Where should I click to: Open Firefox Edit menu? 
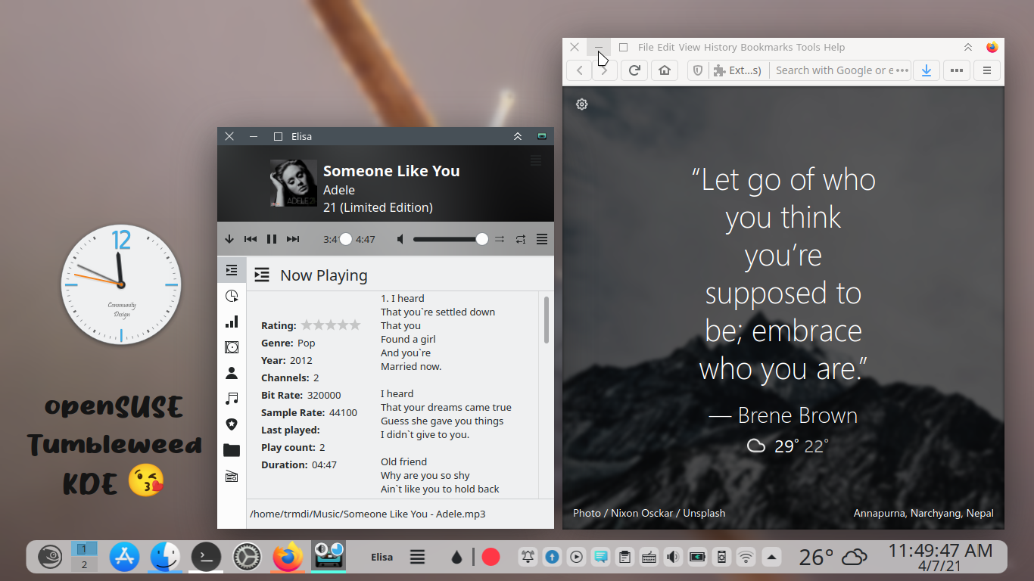[x=666, y=47]
